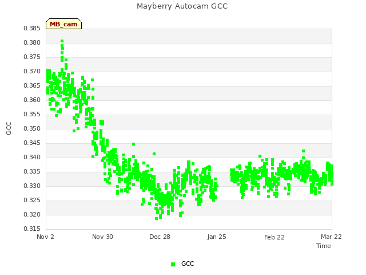366x275 pixels.
Task: Click the Dec 28 x-axis label
Action: 160,237
